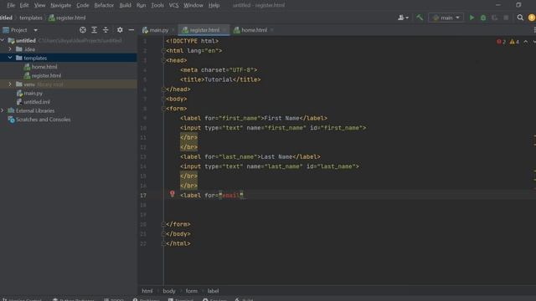
Task: Switch to the home.html tab
Action: click(255, 30)
